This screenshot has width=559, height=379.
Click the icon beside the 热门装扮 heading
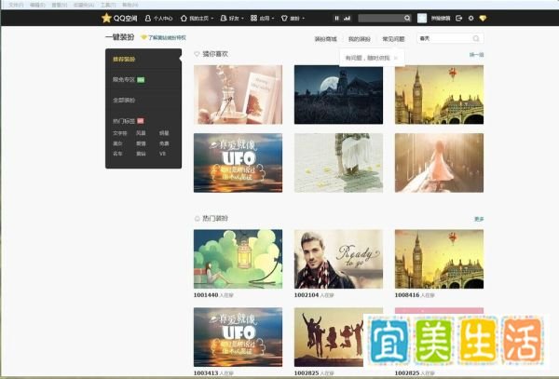197,218
